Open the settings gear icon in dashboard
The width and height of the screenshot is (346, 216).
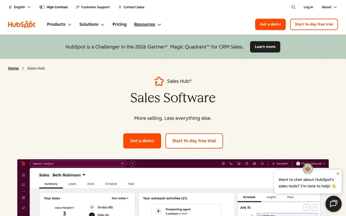(255, 163)
